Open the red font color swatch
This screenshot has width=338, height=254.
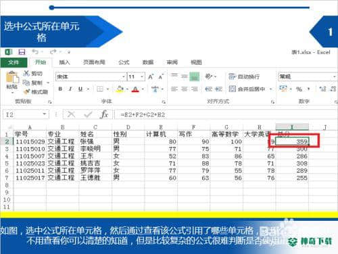click(135, 89)
